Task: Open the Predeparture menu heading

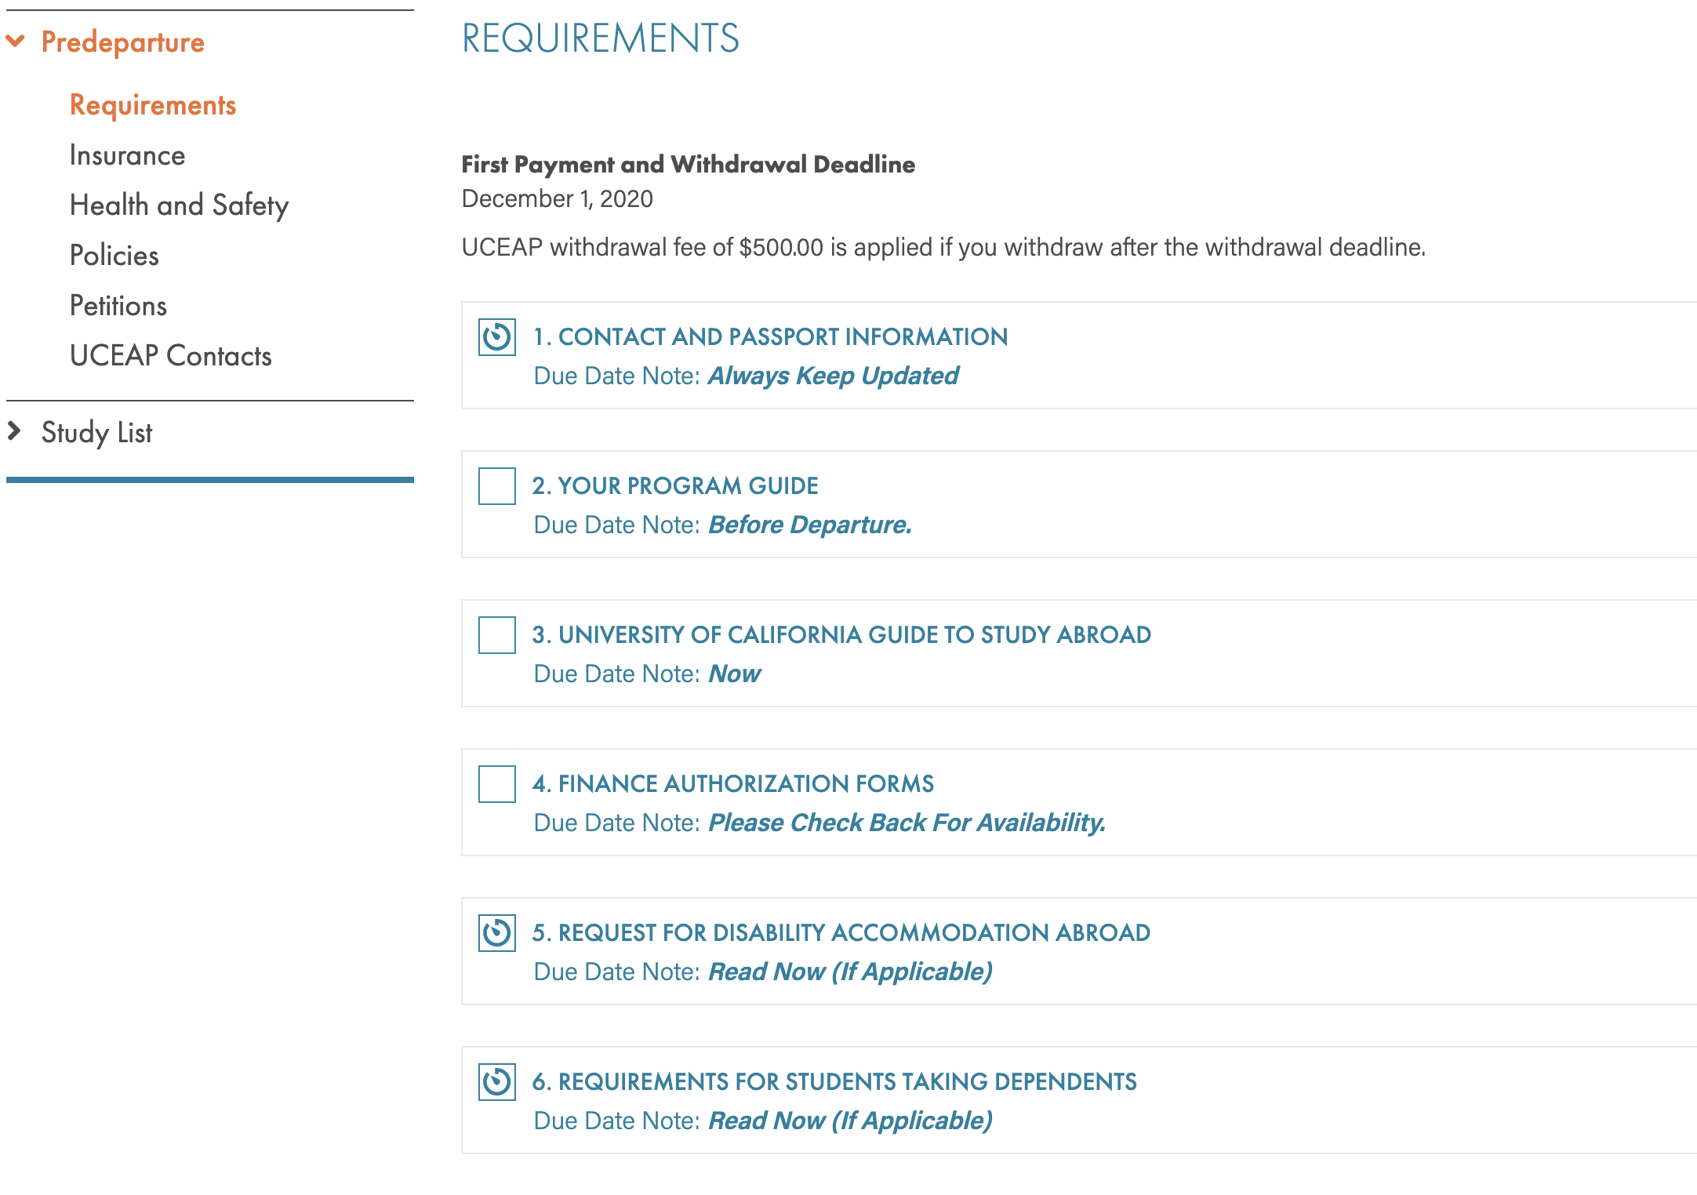Action: [122, 42]
